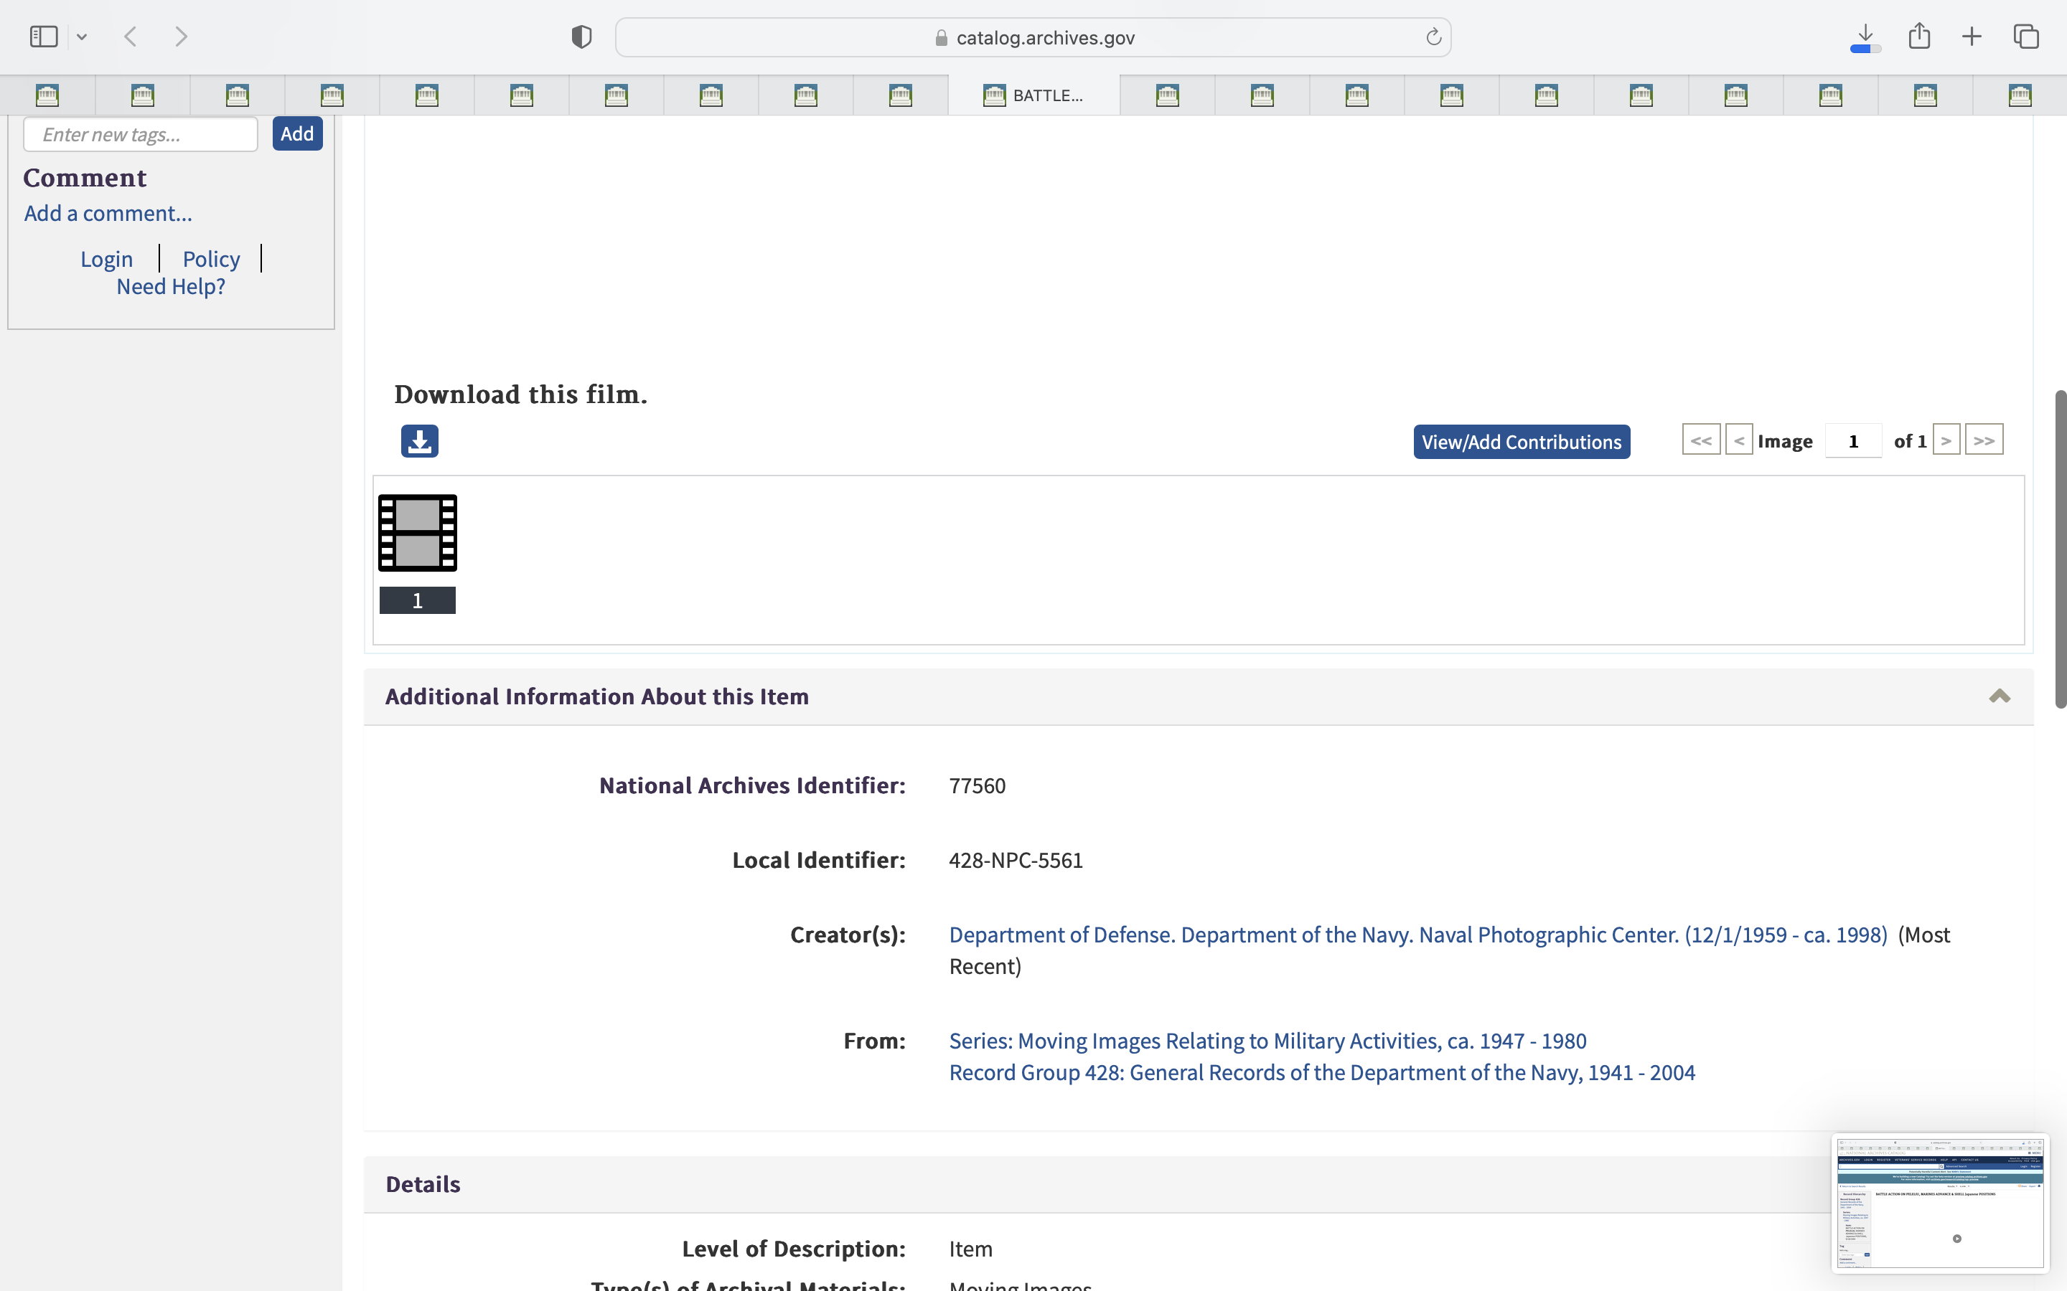Image resolution: width=2067 pixels, height=1291 pixels.
Task: Go to the last image with >> button
Action: (1983, 440)
